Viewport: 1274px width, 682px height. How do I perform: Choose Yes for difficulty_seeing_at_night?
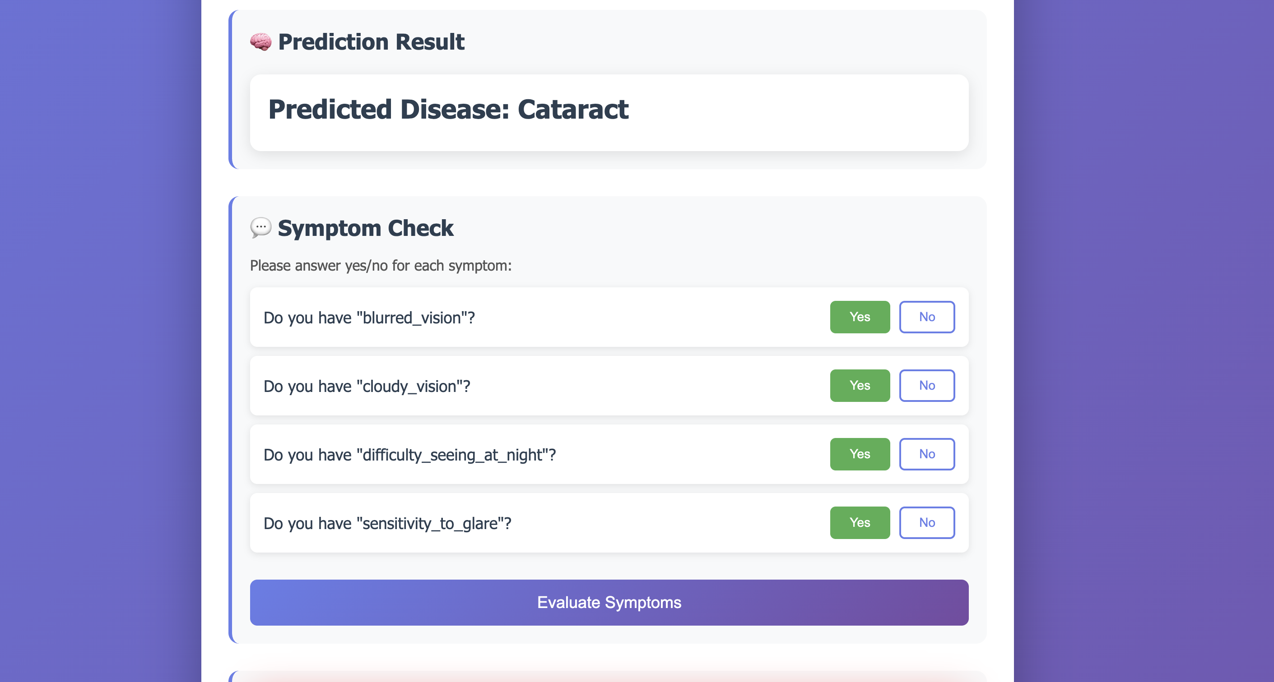point(860,454)
